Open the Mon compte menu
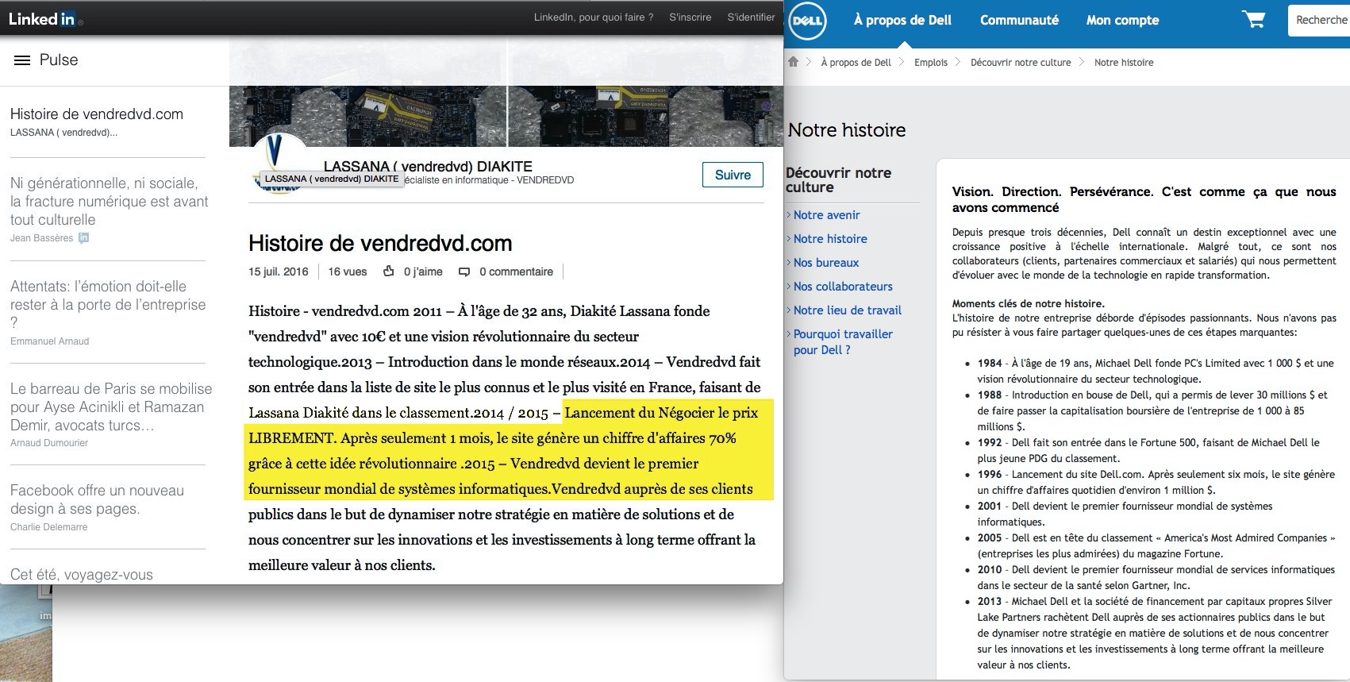 [1122, 21]
